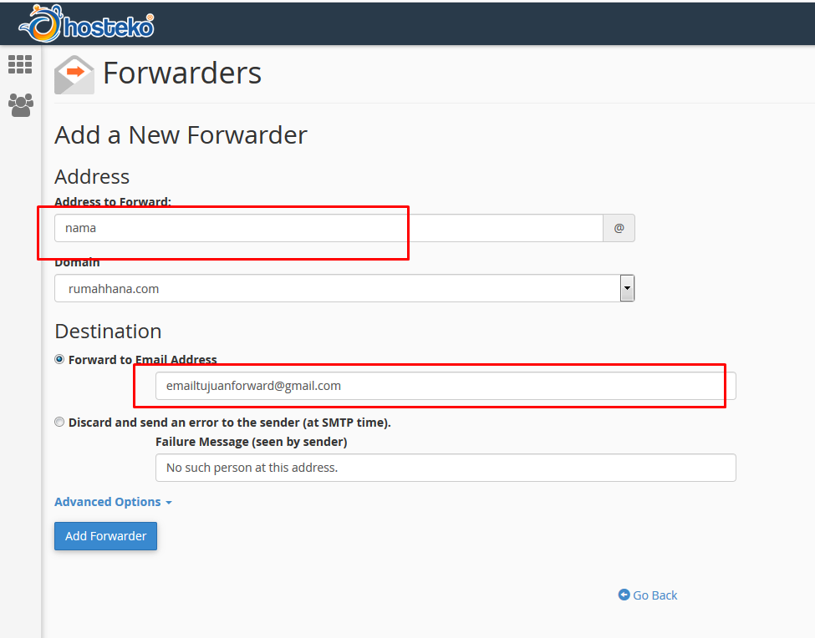Click the Go Back arrow icon
The width and height of the screenshot is (815, 638).
click(x=624, y=595)
